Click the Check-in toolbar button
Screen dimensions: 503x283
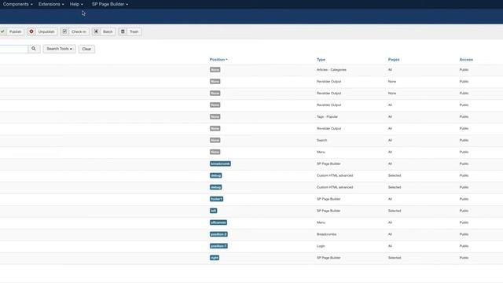click(75, 31)
